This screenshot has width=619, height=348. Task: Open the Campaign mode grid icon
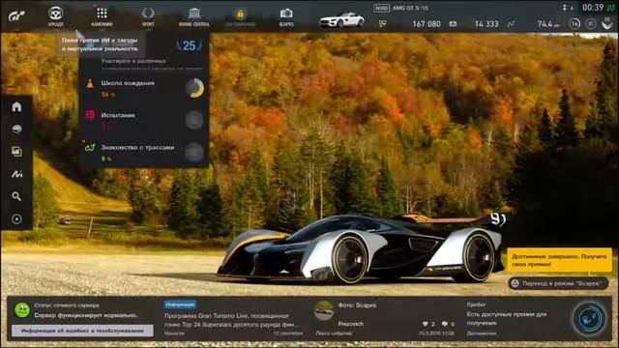102,14
